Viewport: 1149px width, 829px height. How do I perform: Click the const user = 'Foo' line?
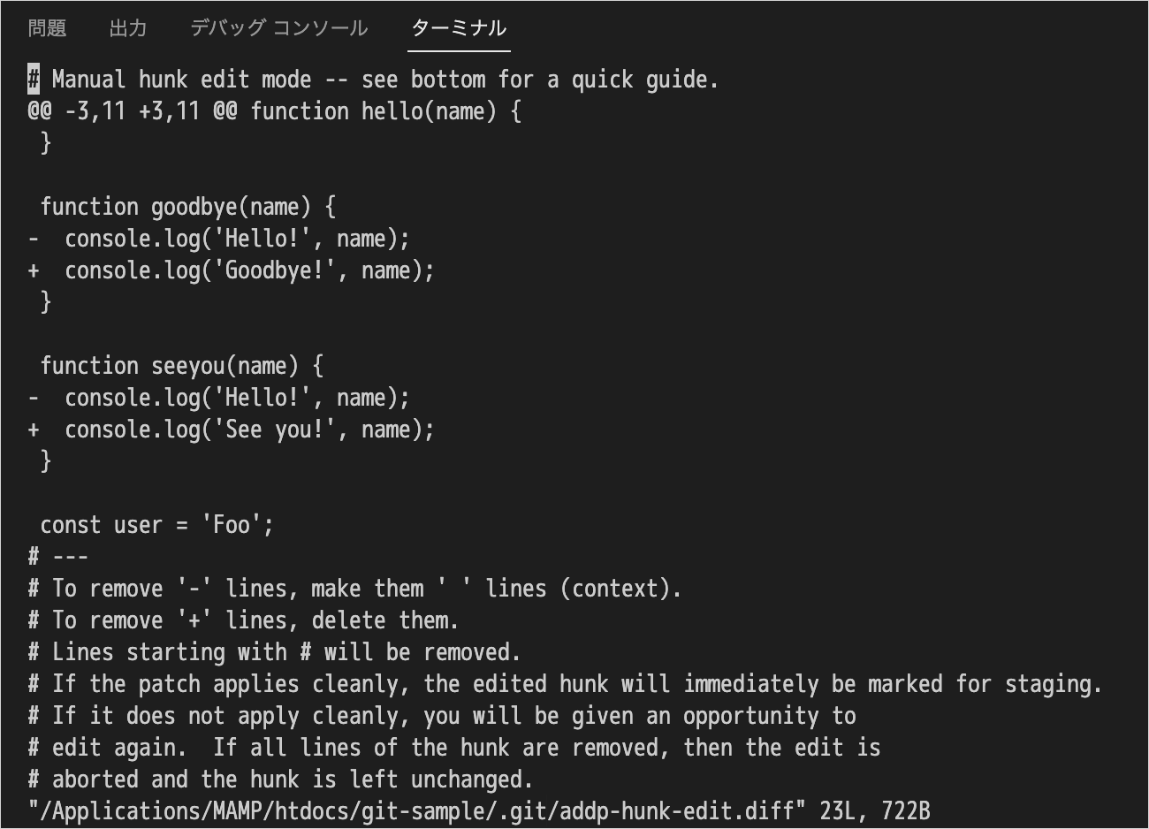157,525
